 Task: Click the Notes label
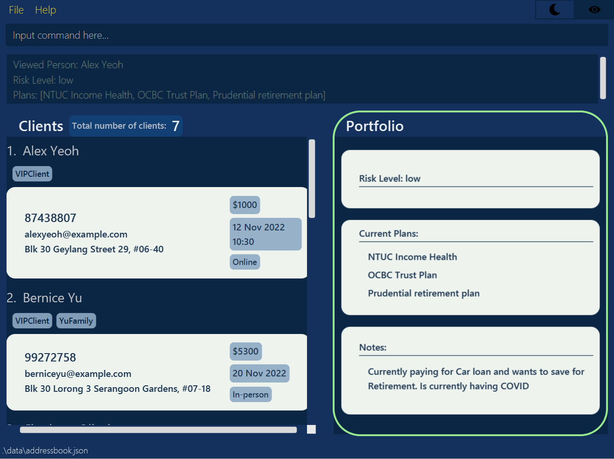(373, 348)
